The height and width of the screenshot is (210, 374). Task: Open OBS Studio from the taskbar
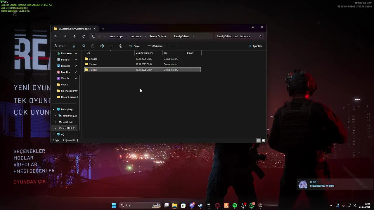(243, 205)
